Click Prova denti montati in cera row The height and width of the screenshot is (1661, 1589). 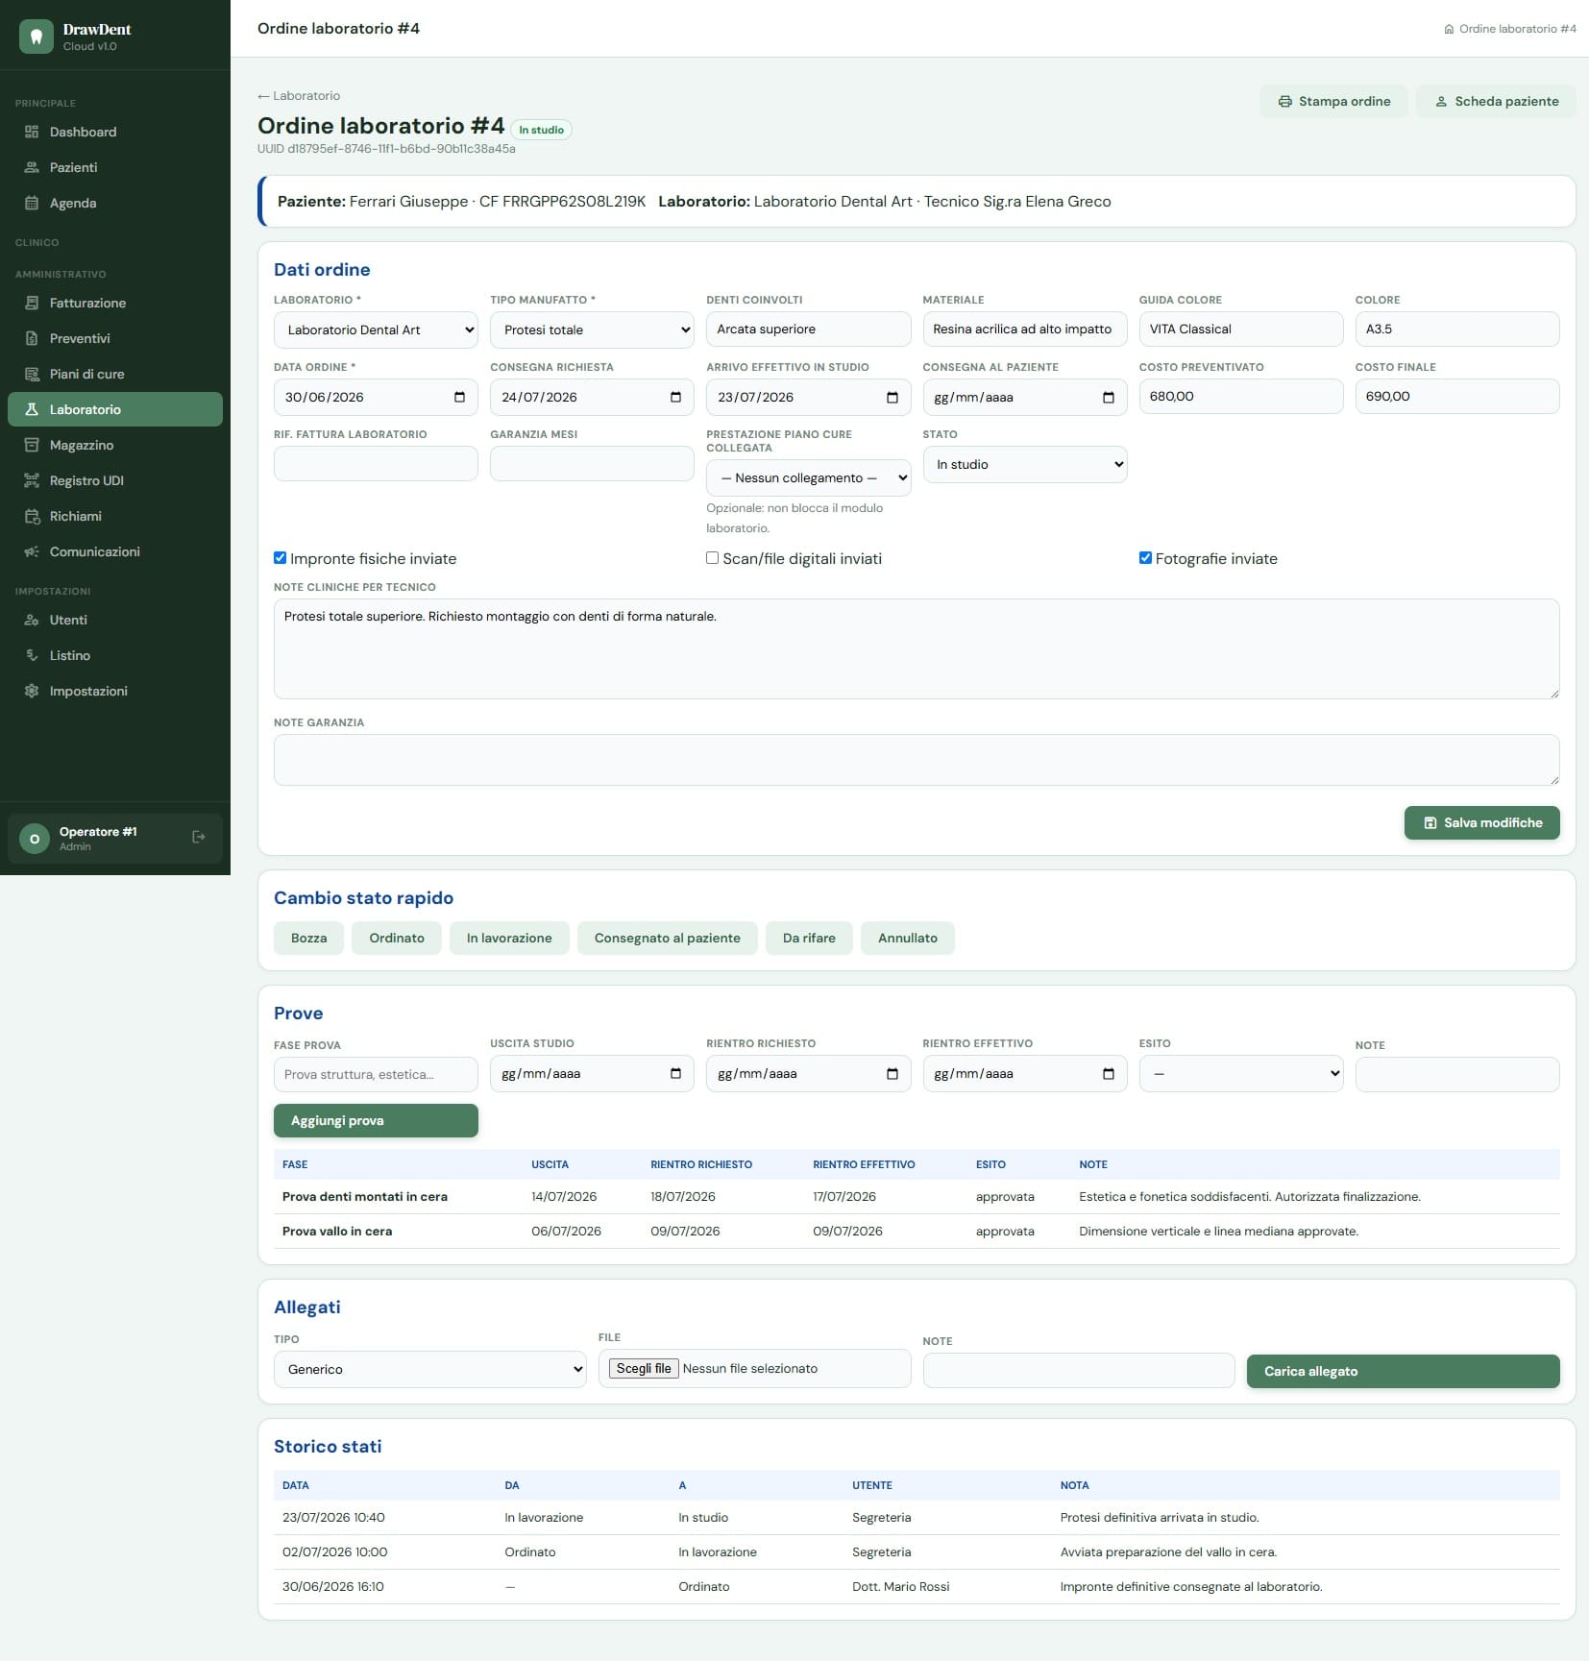[x=917, y=1197]
